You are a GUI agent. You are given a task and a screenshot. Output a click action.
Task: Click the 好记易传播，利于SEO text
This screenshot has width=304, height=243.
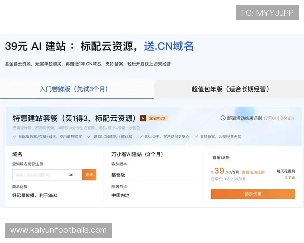[35, 195]
